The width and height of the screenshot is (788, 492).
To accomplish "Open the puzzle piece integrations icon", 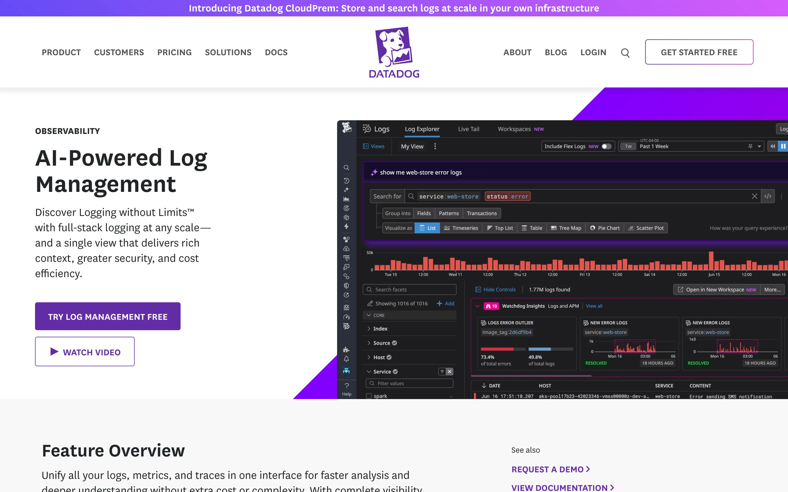I will (346, 350).
